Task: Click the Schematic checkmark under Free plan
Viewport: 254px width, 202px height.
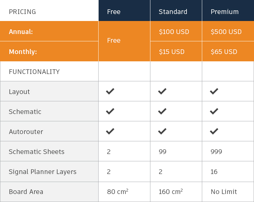Action: tap(110, 111)
